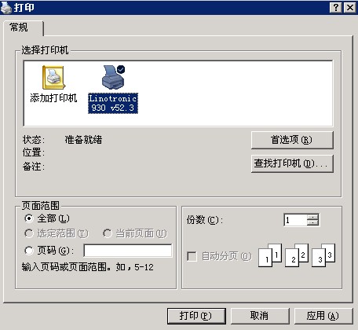The height and width of the screenshot is (330, 358).
Task: Increase copies with the up spinner arrow
Action: pos(312,217)
